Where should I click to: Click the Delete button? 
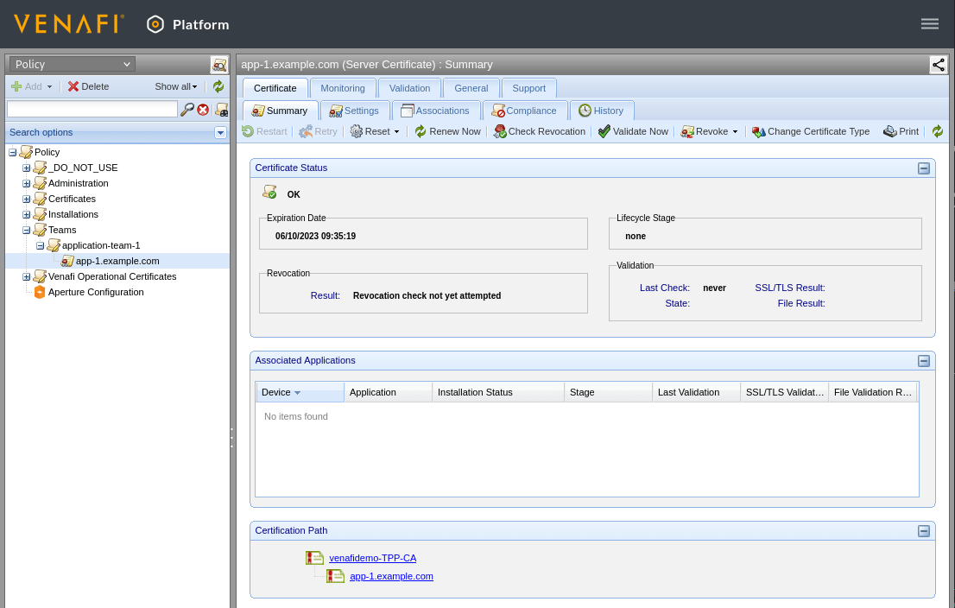(x=88, y=86)
